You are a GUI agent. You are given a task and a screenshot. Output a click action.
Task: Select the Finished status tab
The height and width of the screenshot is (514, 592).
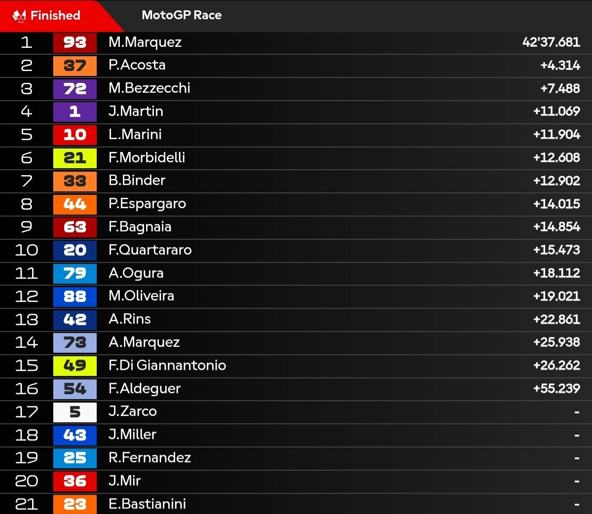pos(54,16)
